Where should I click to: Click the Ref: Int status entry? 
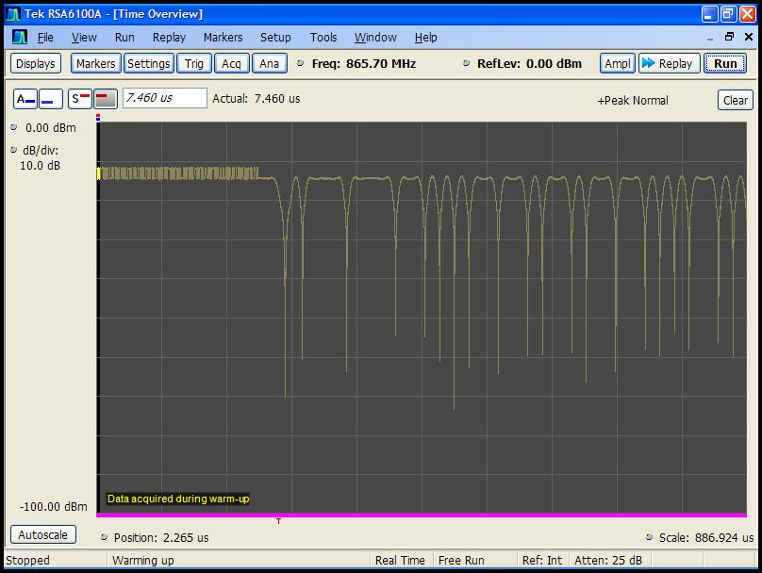click(542, 561)
